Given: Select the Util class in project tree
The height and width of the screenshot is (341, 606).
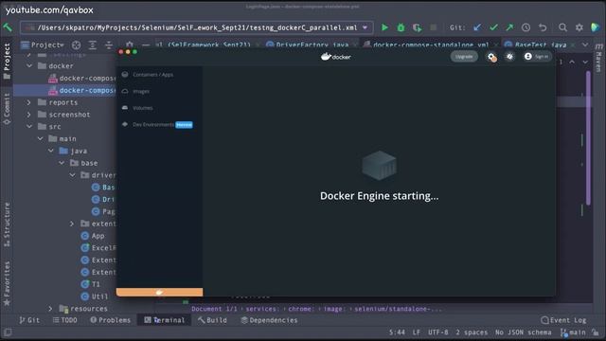Looking at the screenshot, I should [x=95, y=296].
